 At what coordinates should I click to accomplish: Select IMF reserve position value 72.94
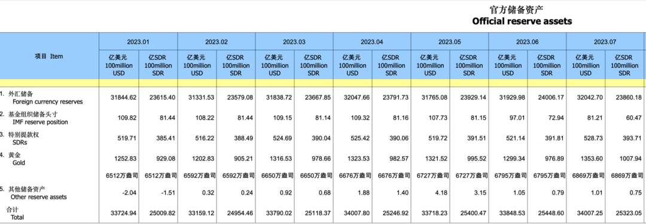pos(557,118)
